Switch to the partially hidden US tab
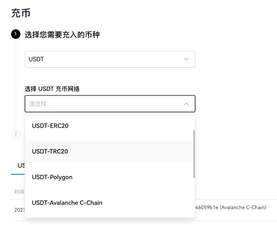Viewport: 277px width, 225px height. (x=21, y=166)
